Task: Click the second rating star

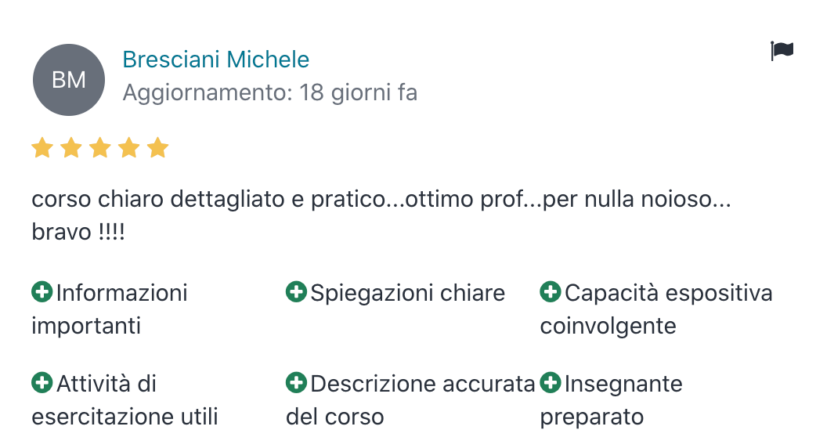Action: pyautogui.click(x=71, y=147)
